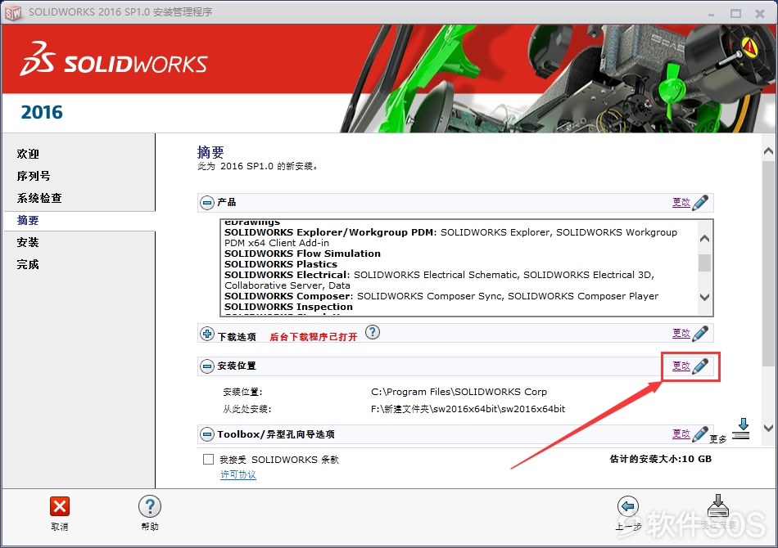
Task: Click the 摘要 page heading
Action: (210, 152)
